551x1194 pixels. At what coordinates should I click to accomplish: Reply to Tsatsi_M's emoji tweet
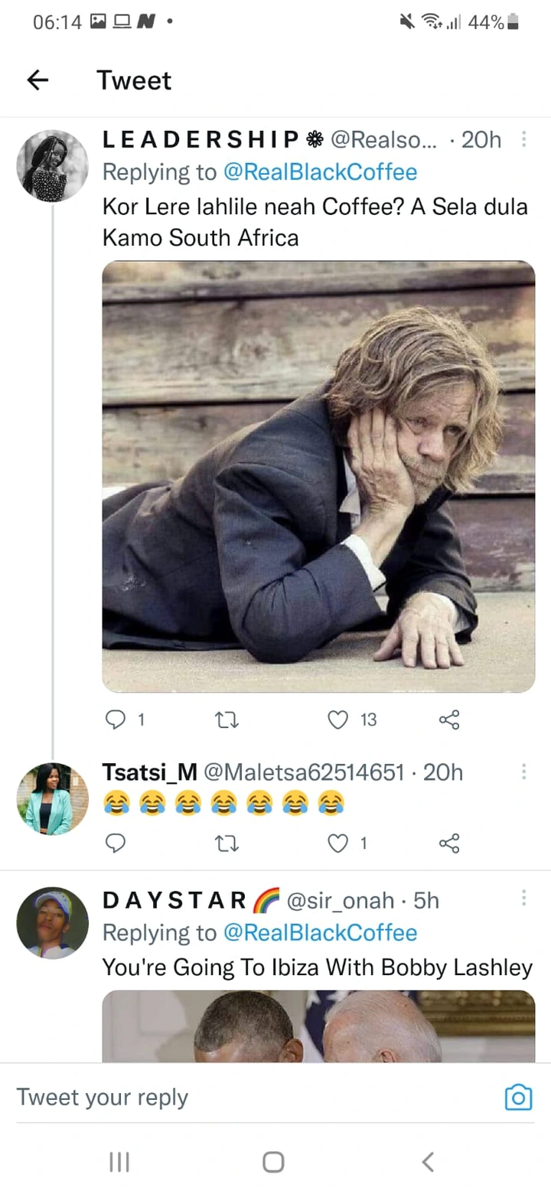(114, 843)
